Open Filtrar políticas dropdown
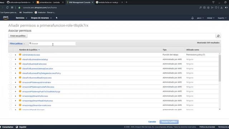The width and height of the screenshot is (229, 129). pos(17,44)
